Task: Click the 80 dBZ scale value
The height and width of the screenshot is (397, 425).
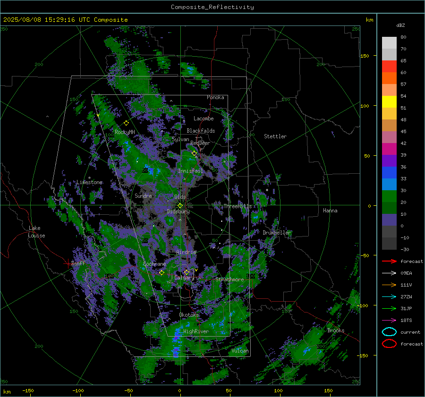Action: [x=403, y=37]
